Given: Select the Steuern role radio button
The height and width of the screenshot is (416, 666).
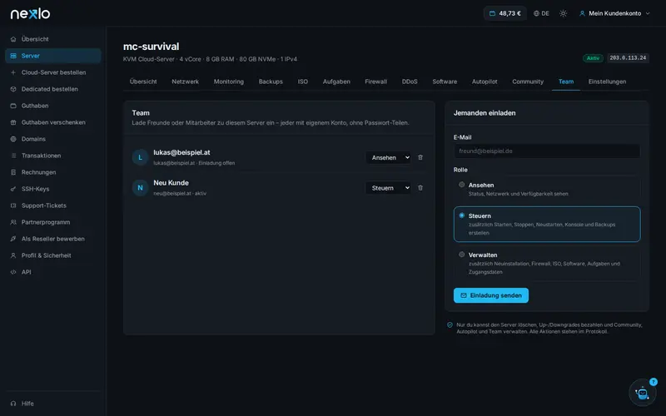Looking at the screenshot, I should tap(462, 215).
